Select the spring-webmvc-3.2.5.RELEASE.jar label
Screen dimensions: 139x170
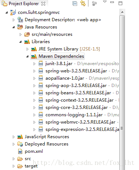pyautogui.click(x=80, y=122)
